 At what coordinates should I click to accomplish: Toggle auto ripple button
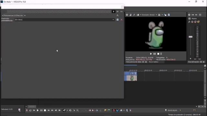(121, 110)
